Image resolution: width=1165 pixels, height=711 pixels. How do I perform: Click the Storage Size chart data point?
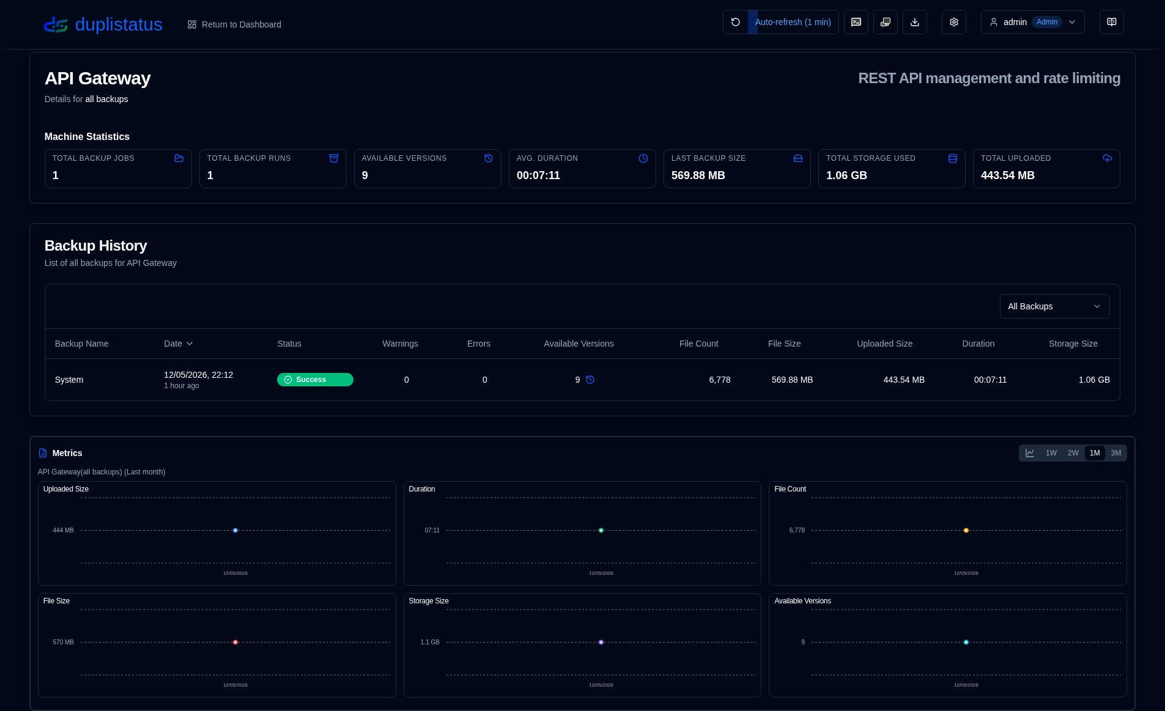[601, 643]
